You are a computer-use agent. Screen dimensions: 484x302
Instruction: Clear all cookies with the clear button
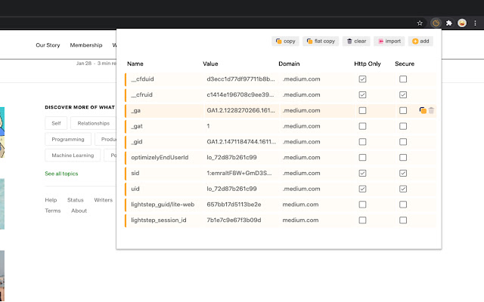click(x=355, y=41)
